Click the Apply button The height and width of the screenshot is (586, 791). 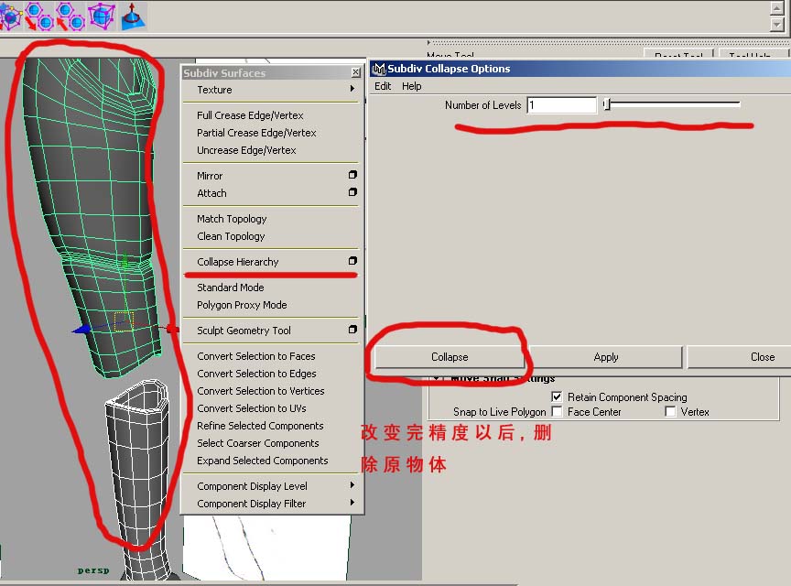(606, 357)
